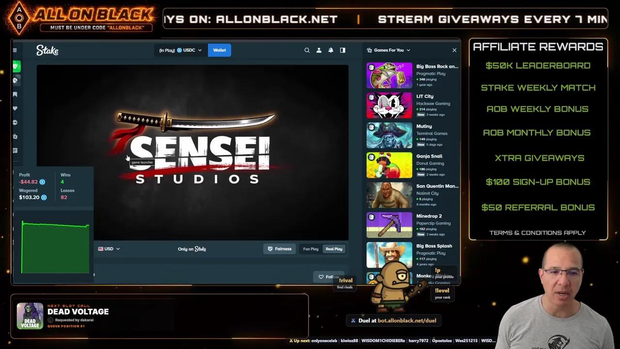Click the TERMS & CONDITIONS APPLY text
Image resolution: width=620 pixels, height=349 pixels.
coord(538,233)
